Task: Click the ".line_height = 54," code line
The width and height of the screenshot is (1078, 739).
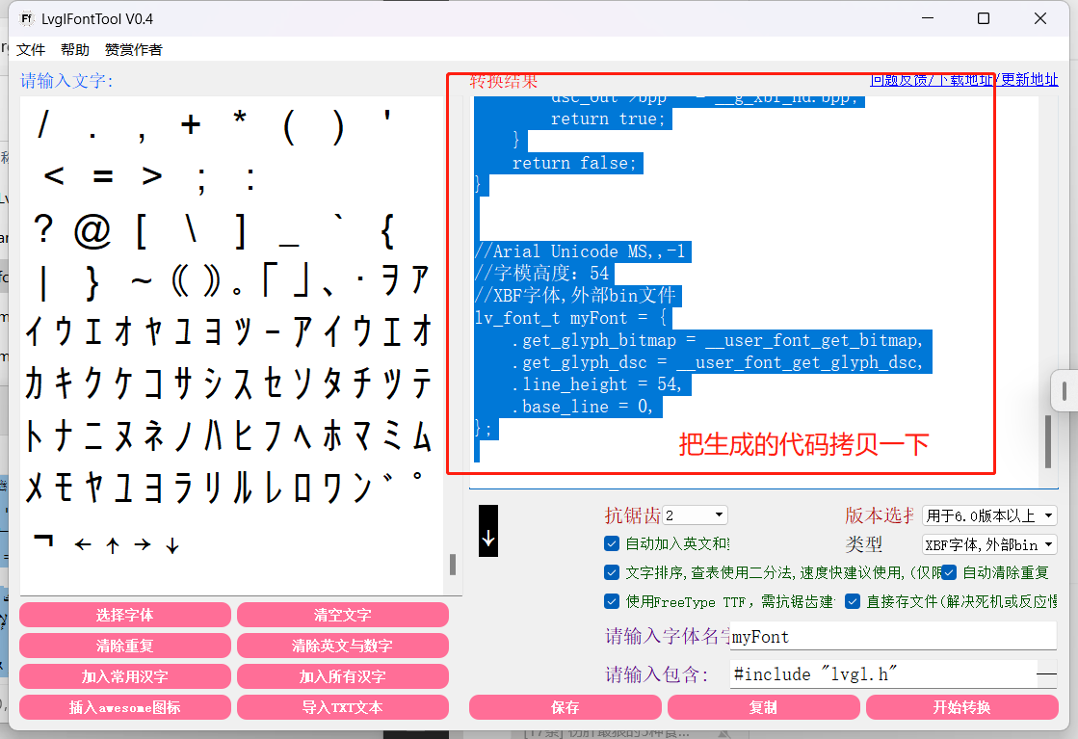Action: [596, 384]
